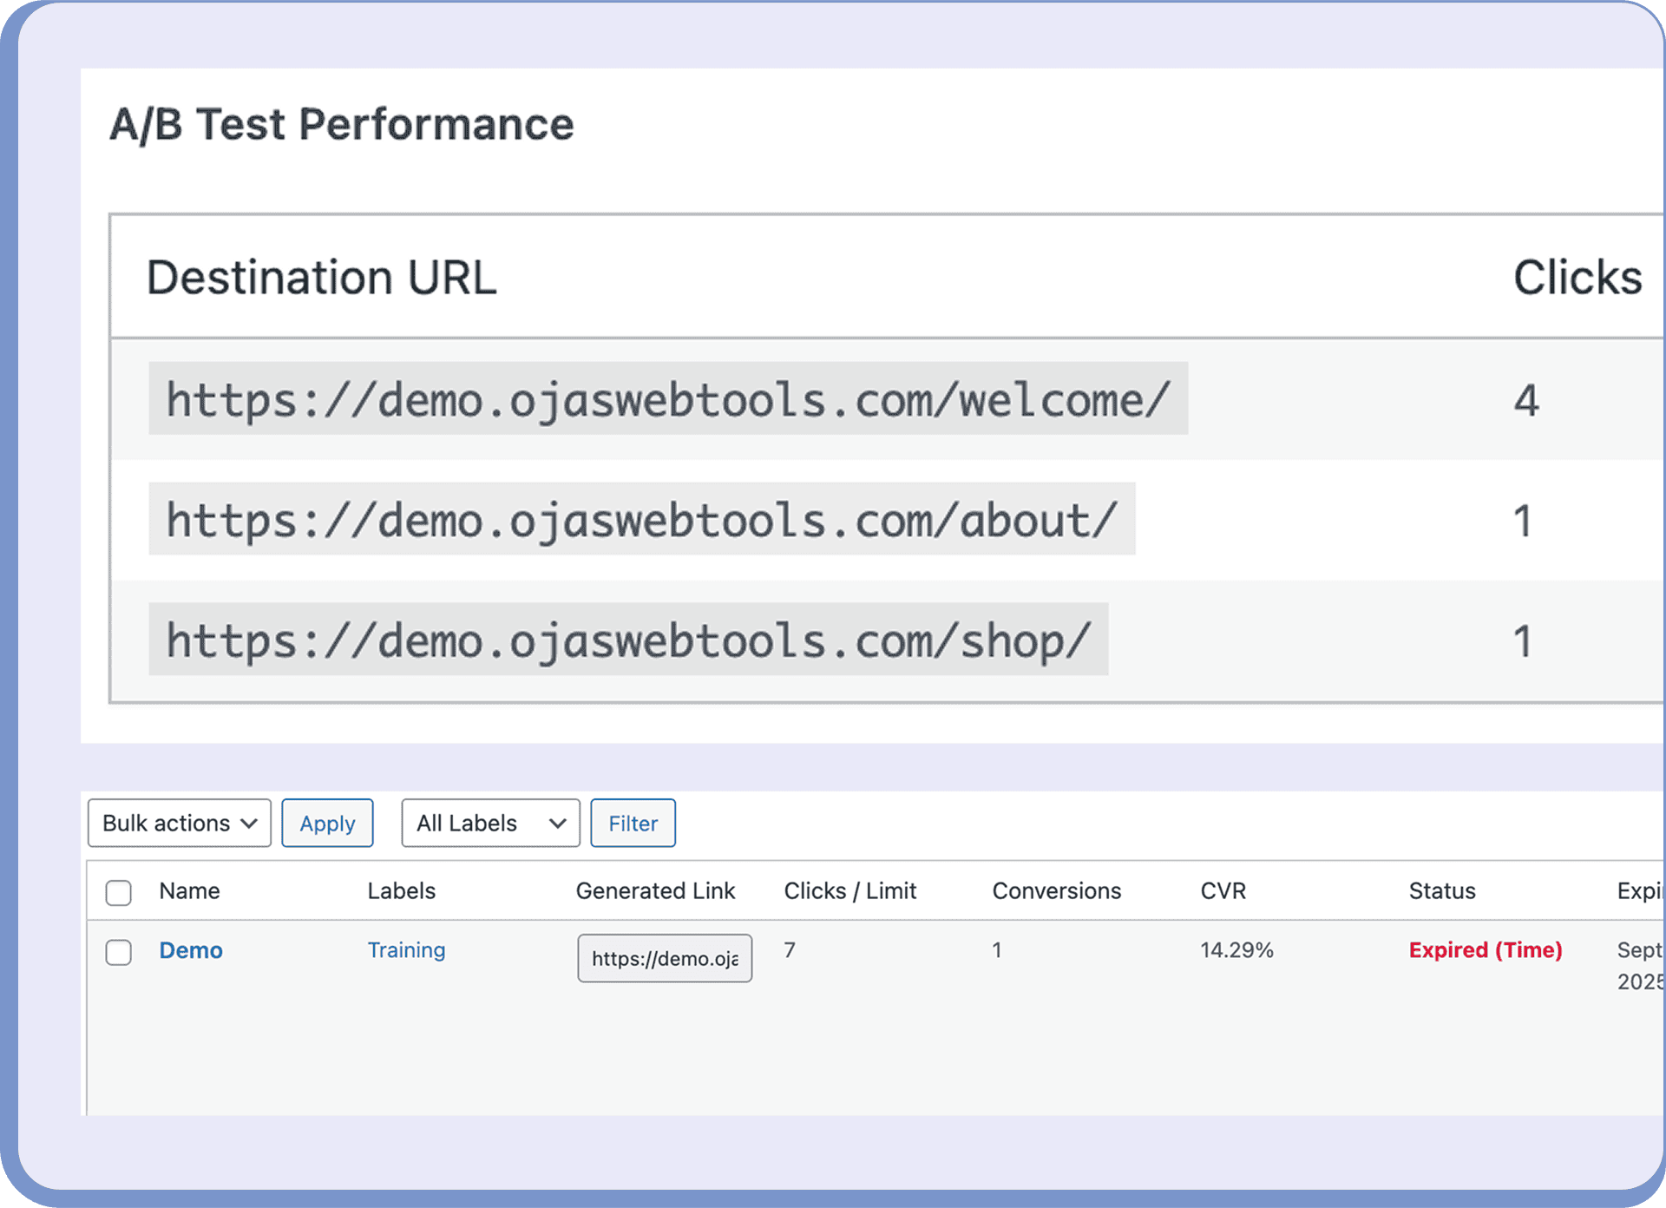Image resolution: width=1666 pixels, height=1208 pixels.
Task: Select the shop destination URL
Action: 629,640
